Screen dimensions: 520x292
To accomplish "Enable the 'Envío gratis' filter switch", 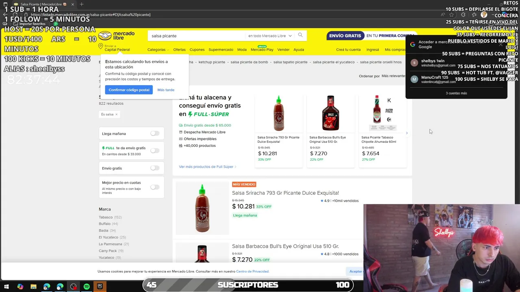I will pyautogui.click(x=155, y=168).
